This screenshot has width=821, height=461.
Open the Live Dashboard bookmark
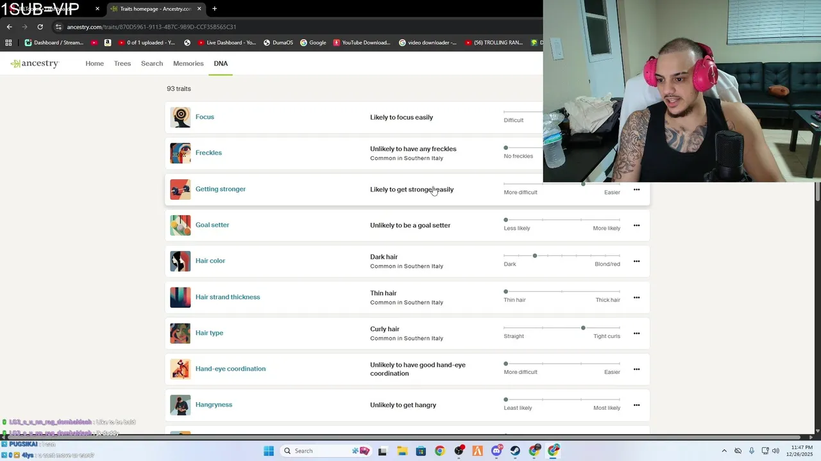point(226,43)
